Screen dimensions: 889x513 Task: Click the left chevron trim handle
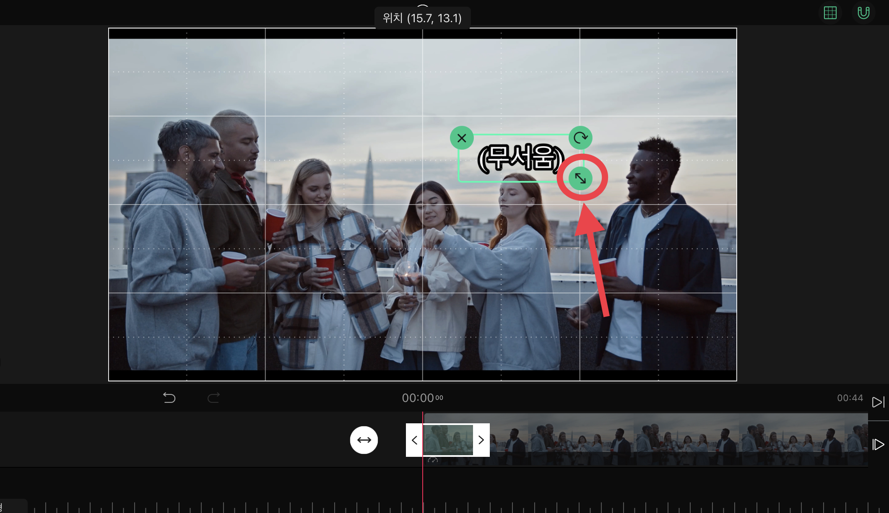414,440
